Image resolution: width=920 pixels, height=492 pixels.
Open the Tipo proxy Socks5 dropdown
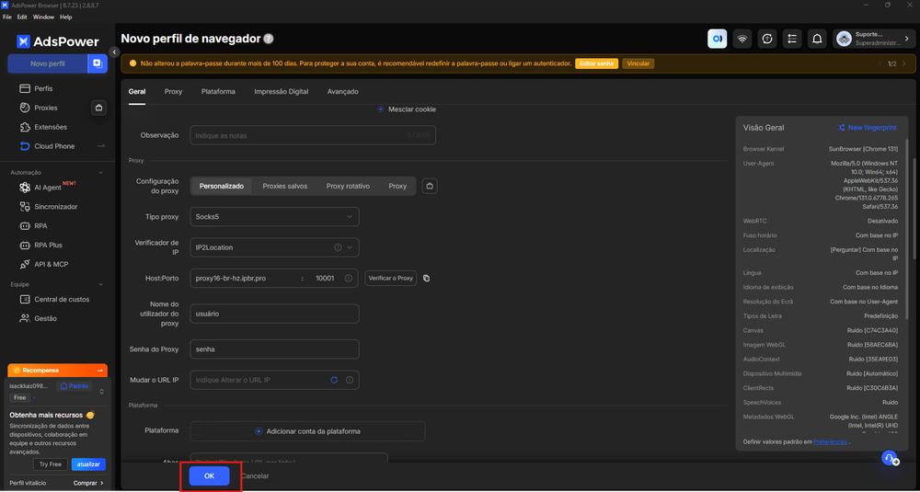click(x=274, y=216)
